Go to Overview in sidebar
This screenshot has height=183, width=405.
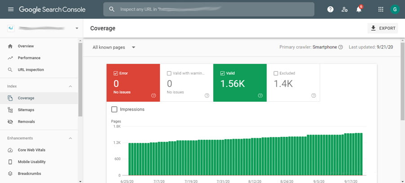point(39,46)
